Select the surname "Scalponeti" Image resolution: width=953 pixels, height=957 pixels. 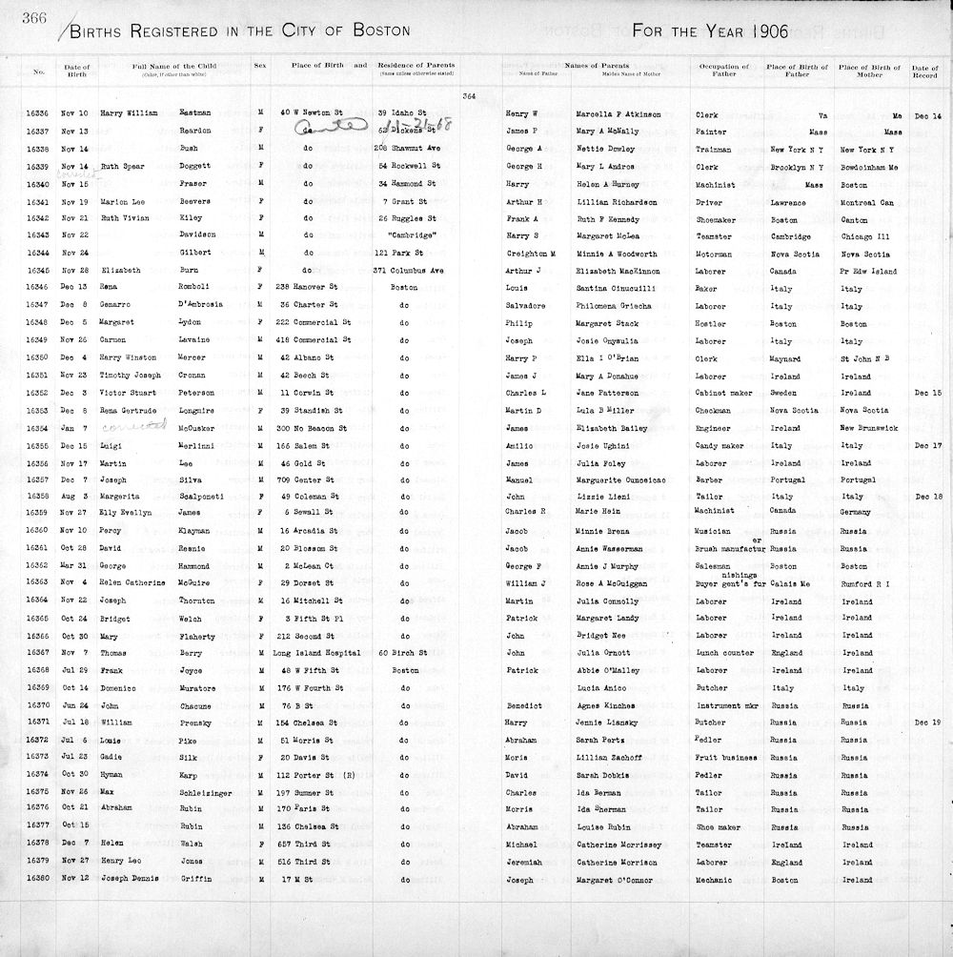(201, 497)
